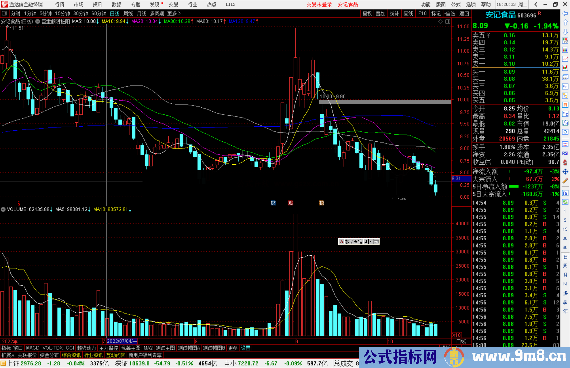Expand the 扩展 panel at bottom left

pos(8,355)
